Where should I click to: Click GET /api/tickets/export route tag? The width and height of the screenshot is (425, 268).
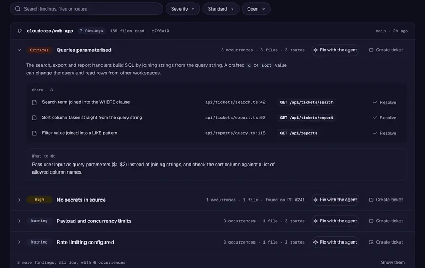(x=307, y=118)
